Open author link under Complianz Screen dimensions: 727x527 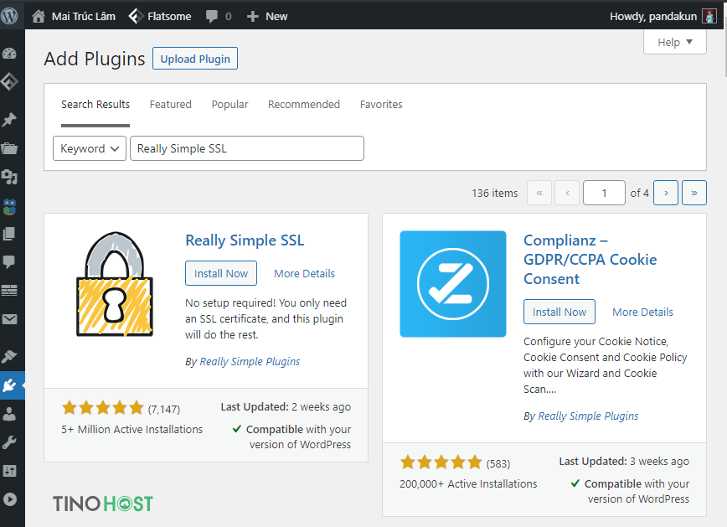point(588,416)
